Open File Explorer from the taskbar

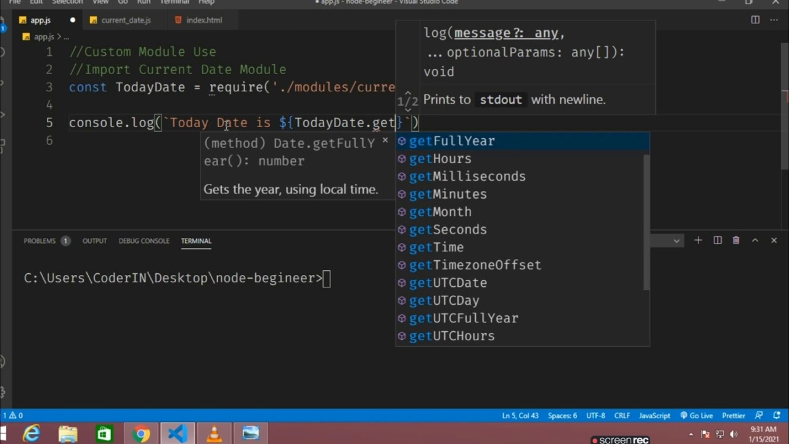(68, 434)
